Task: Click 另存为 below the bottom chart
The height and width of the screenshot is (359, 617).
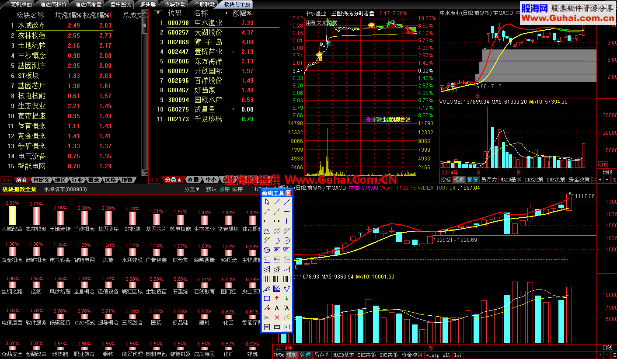Action: [322, 355]
